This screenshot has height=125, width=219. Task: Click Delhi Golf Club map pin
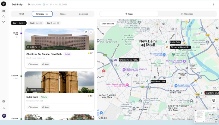click(173, 54)
